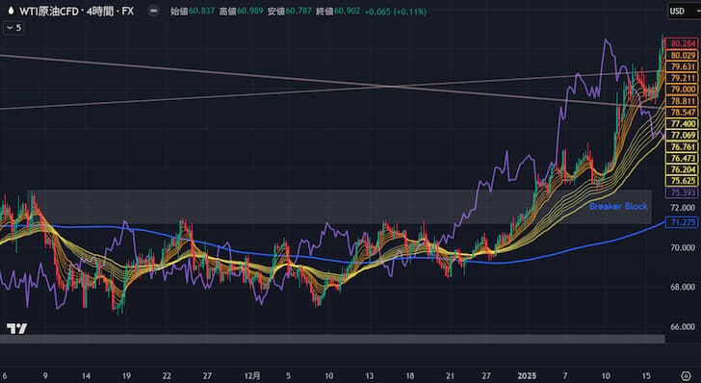Click the 19 date on the time axis
The width and height of the screenshot is (701, 383).
(x=126, y=375)
